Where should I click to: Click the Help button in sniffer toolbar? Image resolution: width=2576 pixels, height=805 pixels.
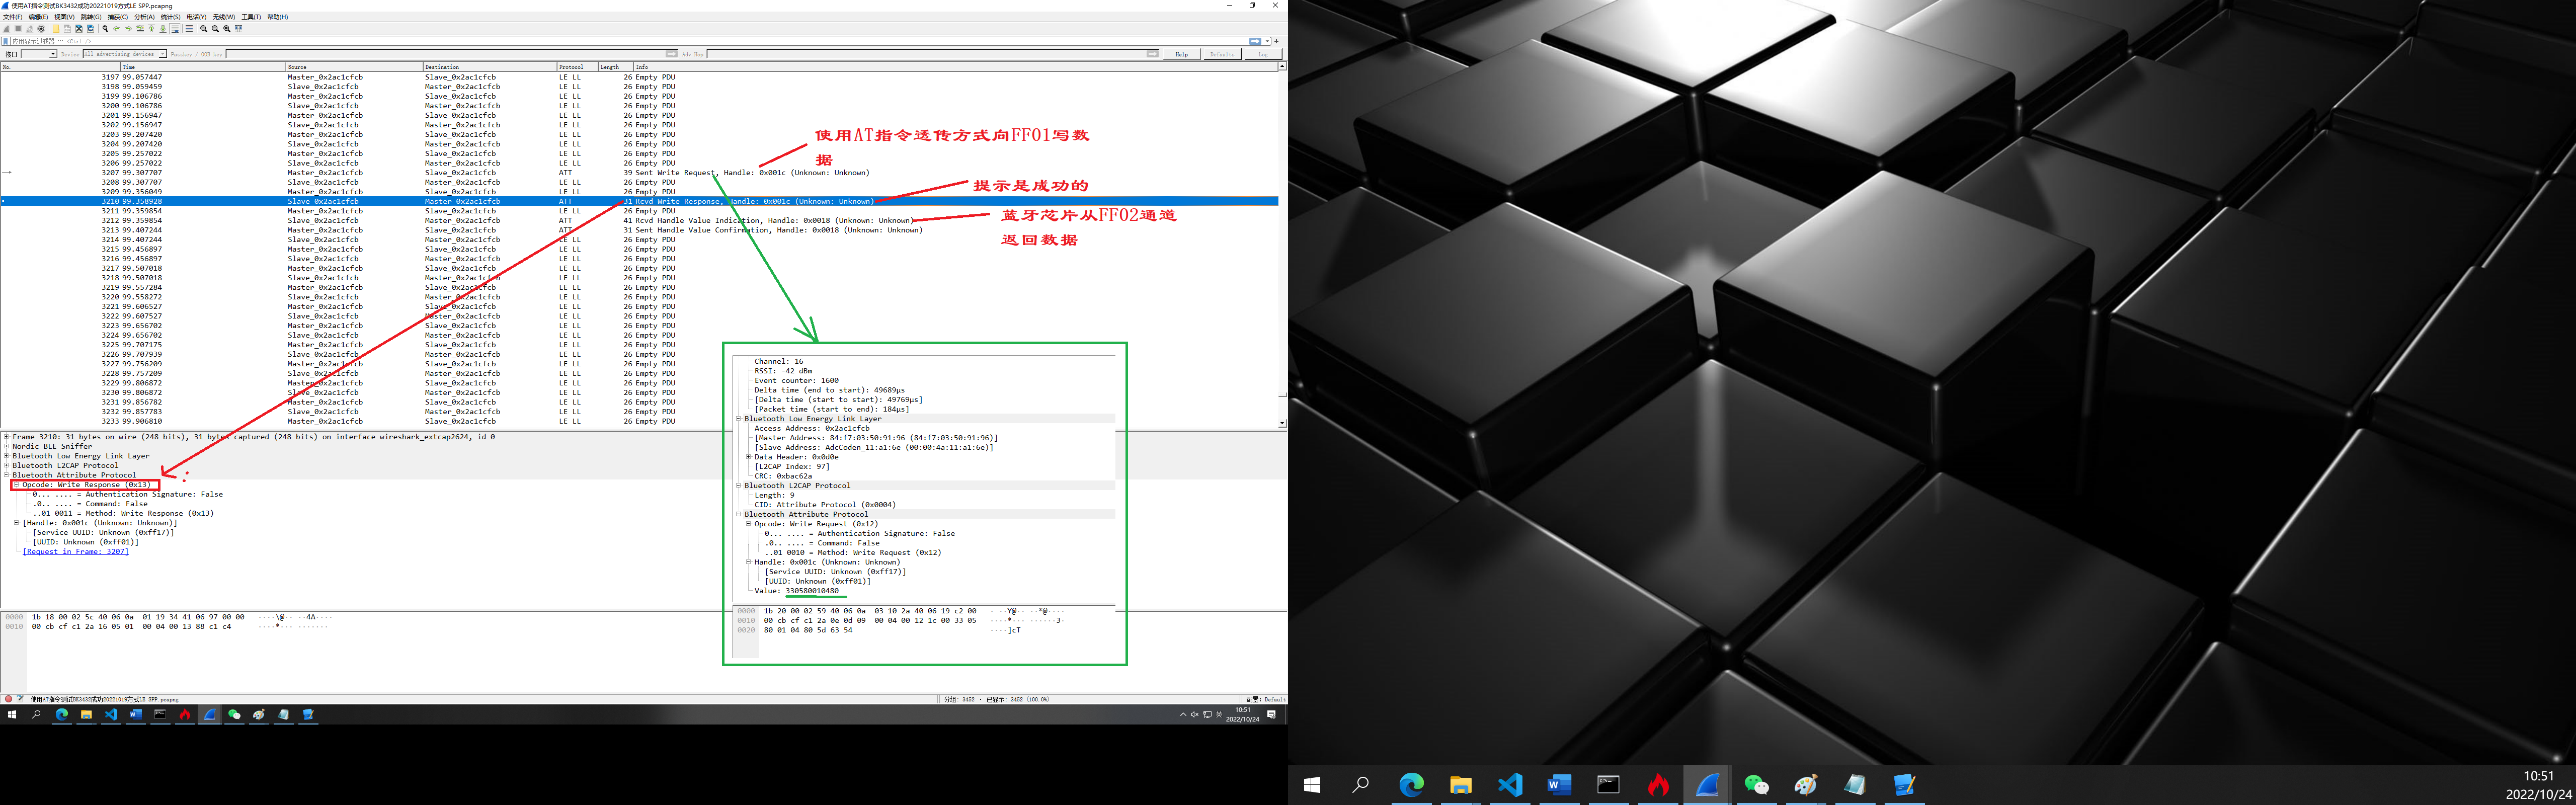[1182, 54]
